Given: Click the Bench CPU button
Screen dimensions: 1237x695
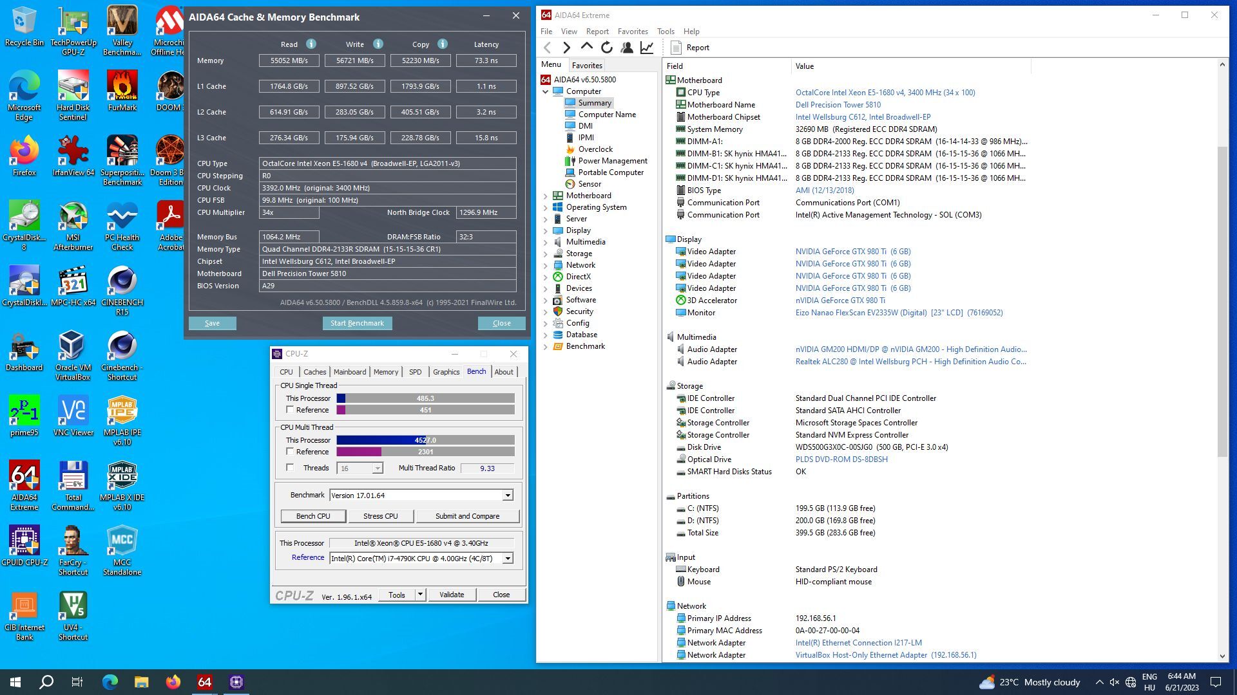Looking at the screenshot, I should [313, 516].
